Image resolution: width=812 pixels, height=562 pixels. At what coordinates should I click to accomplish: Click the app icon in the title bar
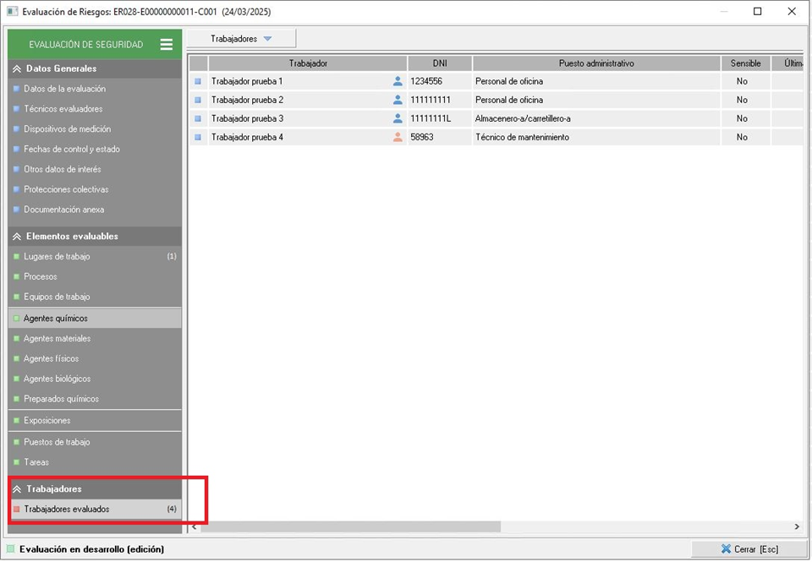[x=12, y=12]
